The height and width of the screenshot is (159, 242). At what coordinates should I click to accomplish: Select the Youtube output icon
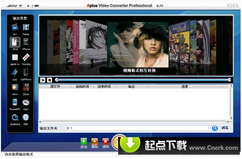coord(26,57)
